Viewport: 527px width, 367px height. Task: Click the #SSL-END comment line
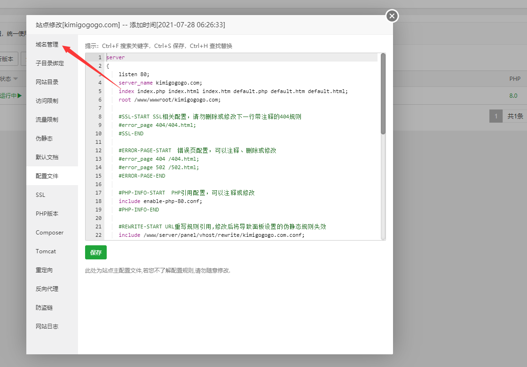tap(131, 134)
